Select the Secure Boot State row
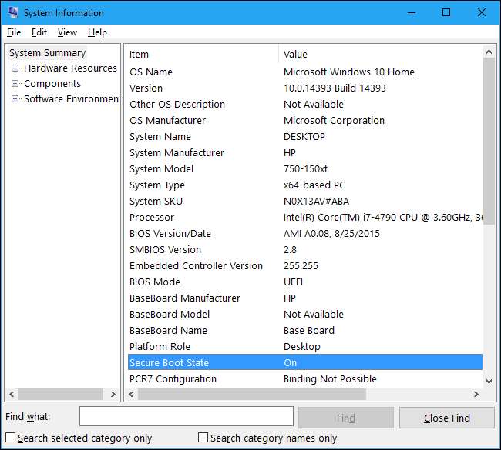 (x=304, y=362)
